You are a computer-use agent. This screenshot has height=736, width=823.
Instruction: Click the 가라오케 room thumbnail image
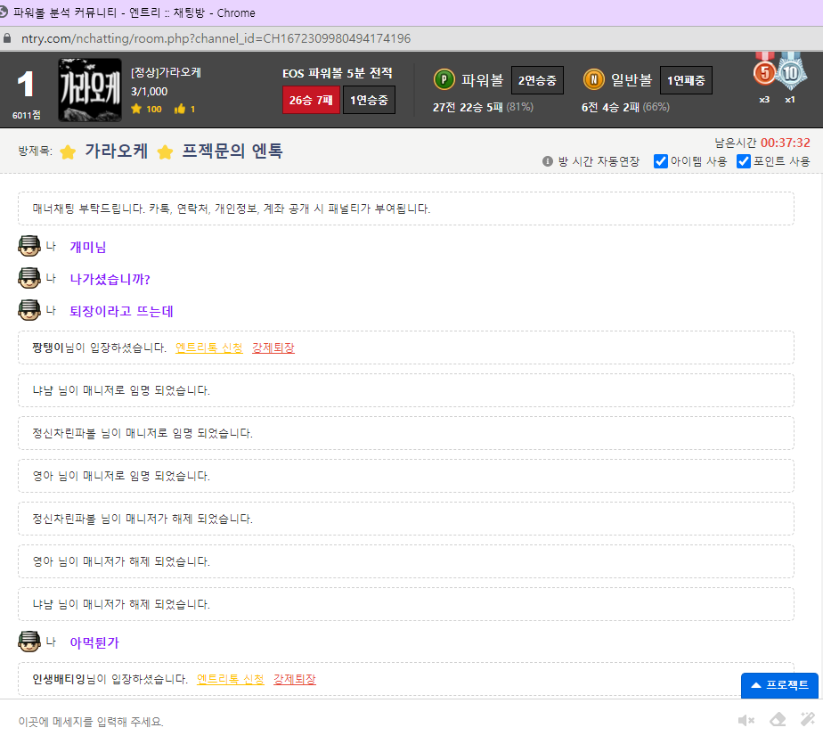coord(90,90)
